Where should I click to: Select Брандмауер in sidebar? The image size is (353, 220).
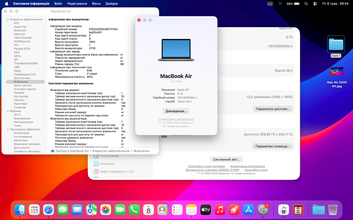coord(22,118)
